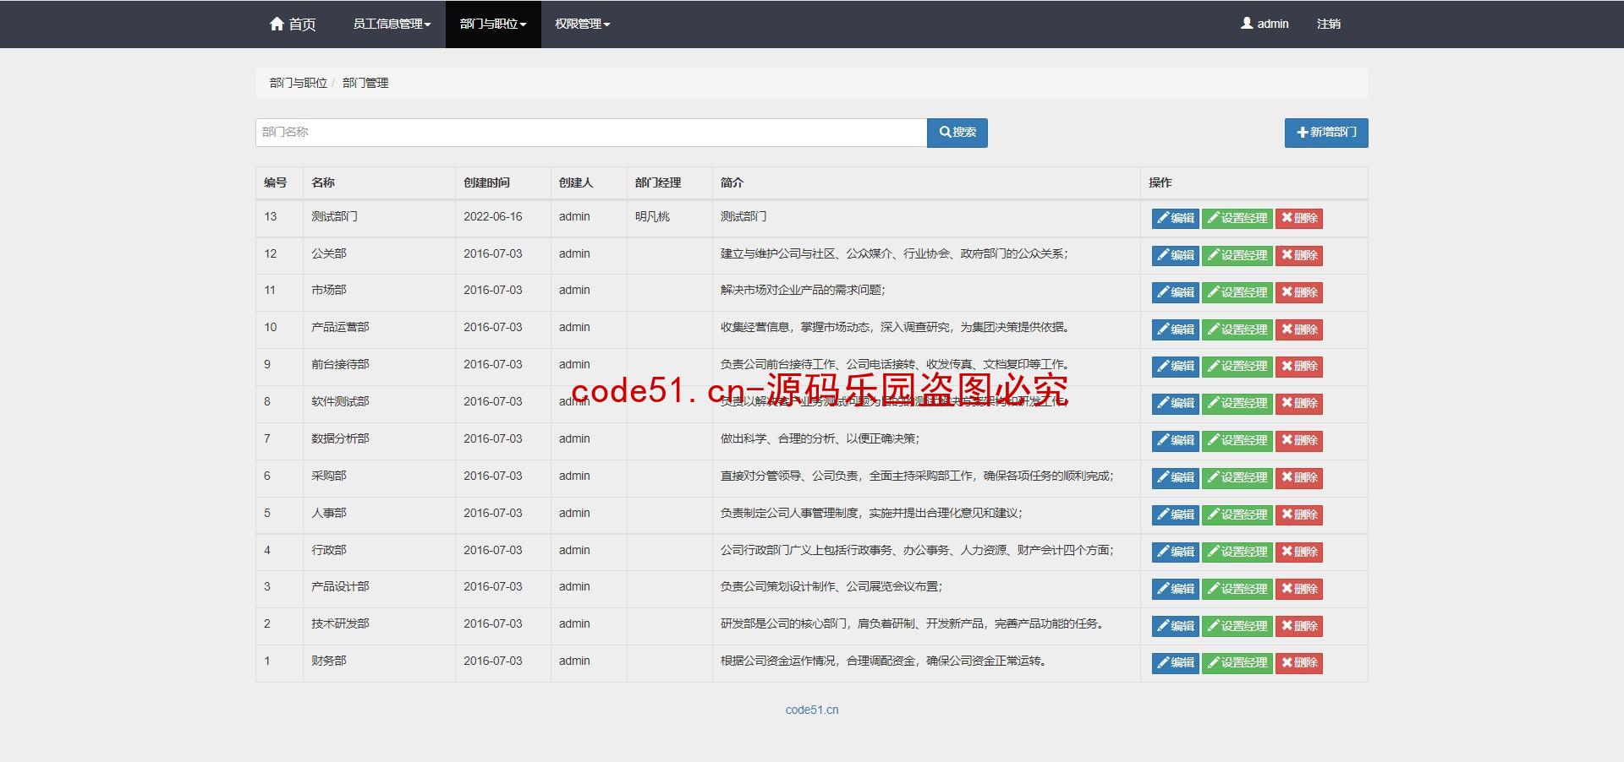
Task: Set manager for 技术研发部
Action: click(x=1237, y=626)
